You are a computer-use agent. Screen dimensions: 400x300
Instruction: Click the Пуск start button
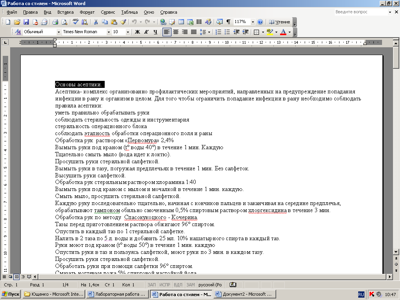(x=11, y=294)
